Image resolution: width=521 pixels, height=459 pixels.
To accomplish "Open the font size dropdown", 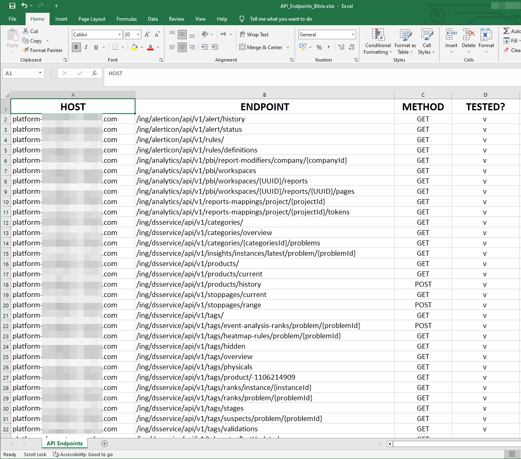I will pyautogui.click(x=138, y=35).
